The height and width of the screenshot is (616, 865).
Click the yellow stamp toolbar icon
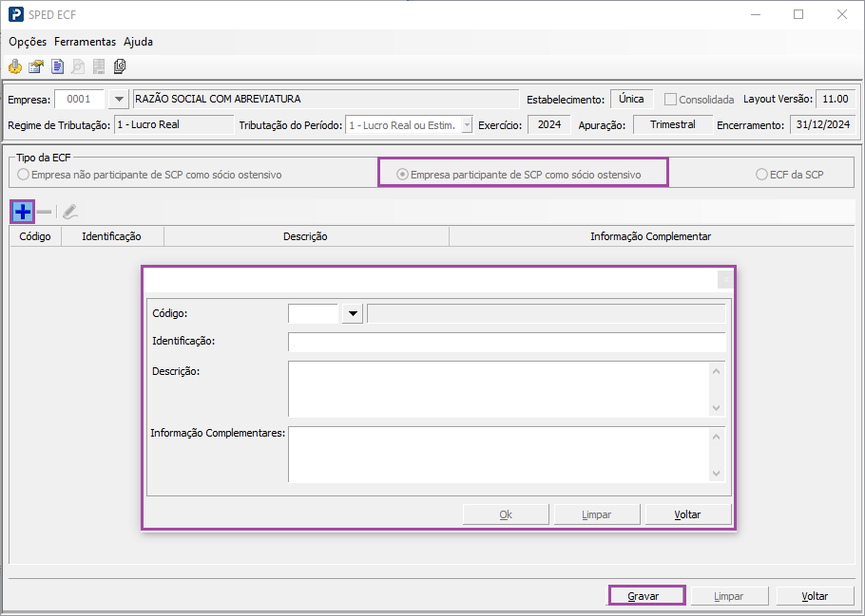pos(15,66)
